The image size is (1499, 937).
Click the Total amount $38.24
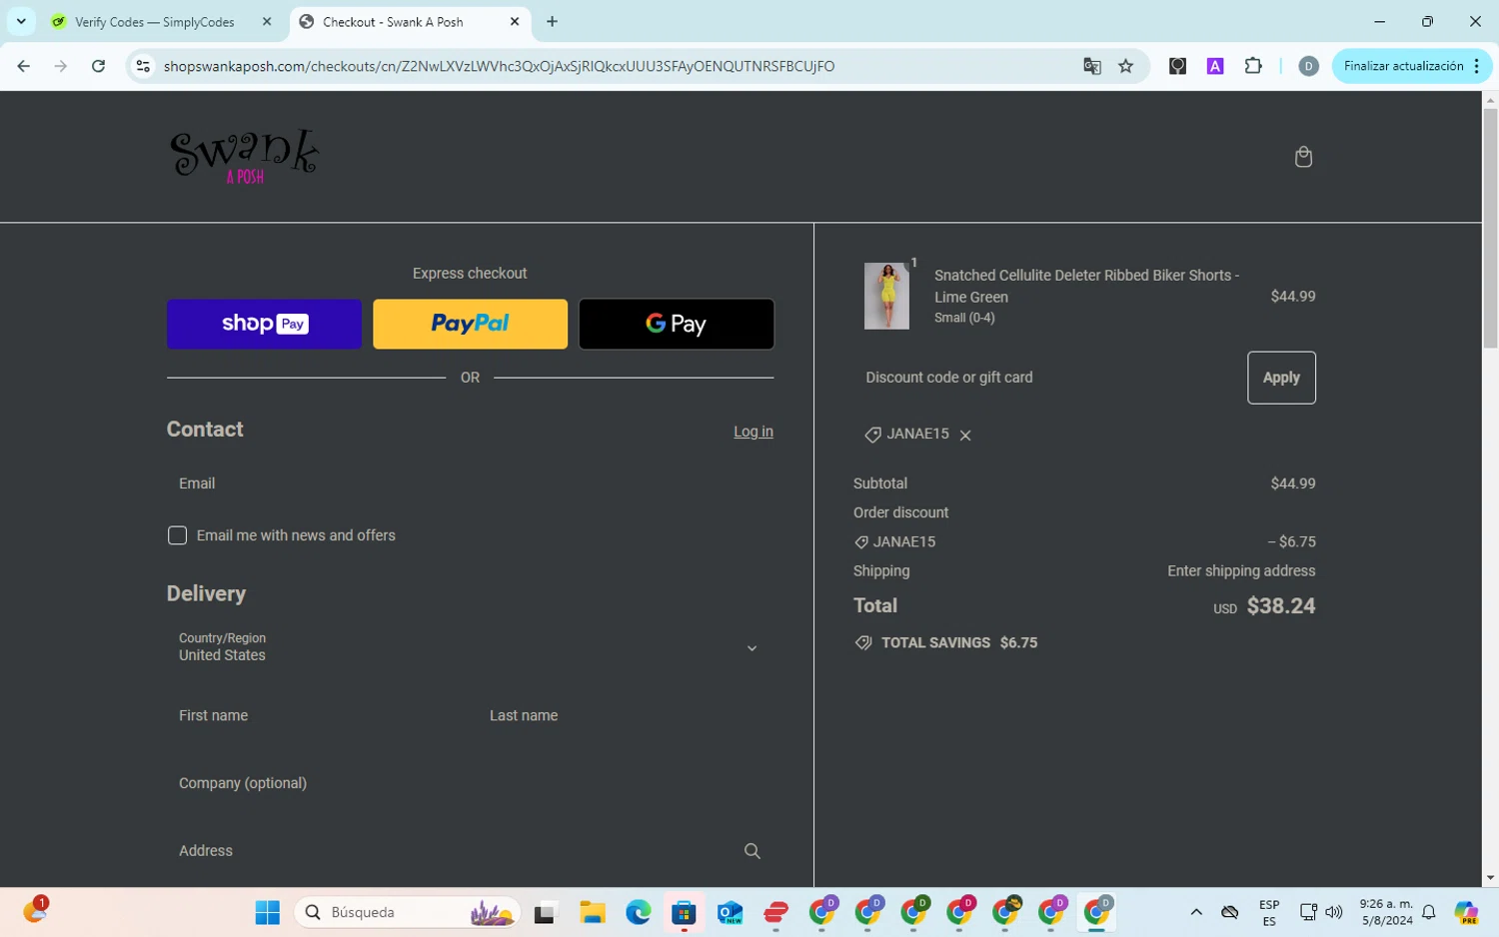coord(1281,606)
